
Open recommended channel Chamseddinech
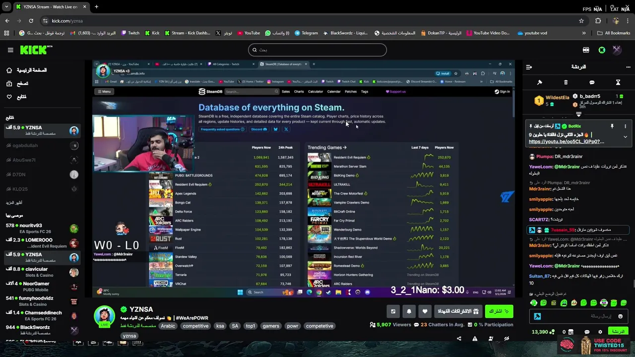coord(42,315)
